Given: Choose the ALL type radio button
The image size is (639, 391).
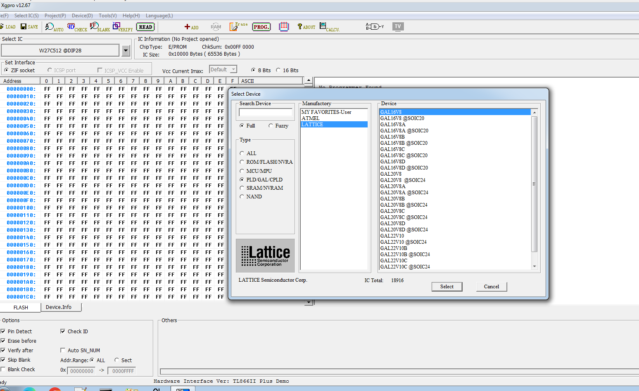Looking at the screenshot, I should (x=242, y=153).
